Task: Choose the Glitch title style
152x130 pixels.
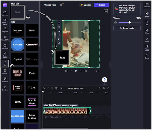Action: [17, 102]
